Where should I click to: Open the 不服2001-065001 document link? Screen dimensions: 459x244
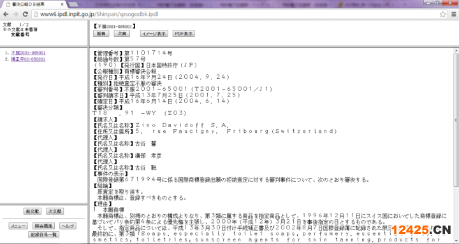[29, 53]
